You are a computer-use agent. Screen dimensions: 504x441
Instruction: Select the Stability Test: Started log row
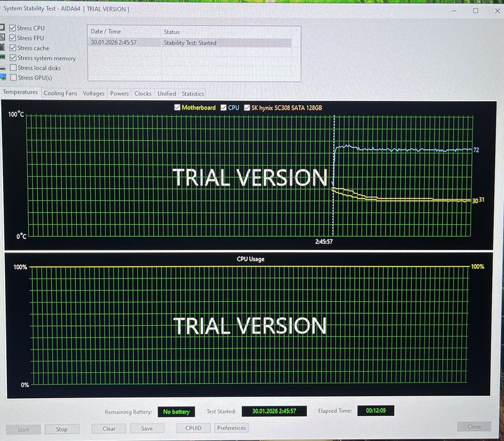[x=190, y=43]
